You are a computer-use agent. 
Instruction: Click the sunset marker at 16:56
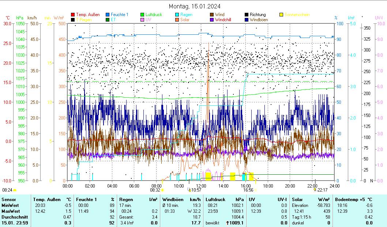coord(256,190)
